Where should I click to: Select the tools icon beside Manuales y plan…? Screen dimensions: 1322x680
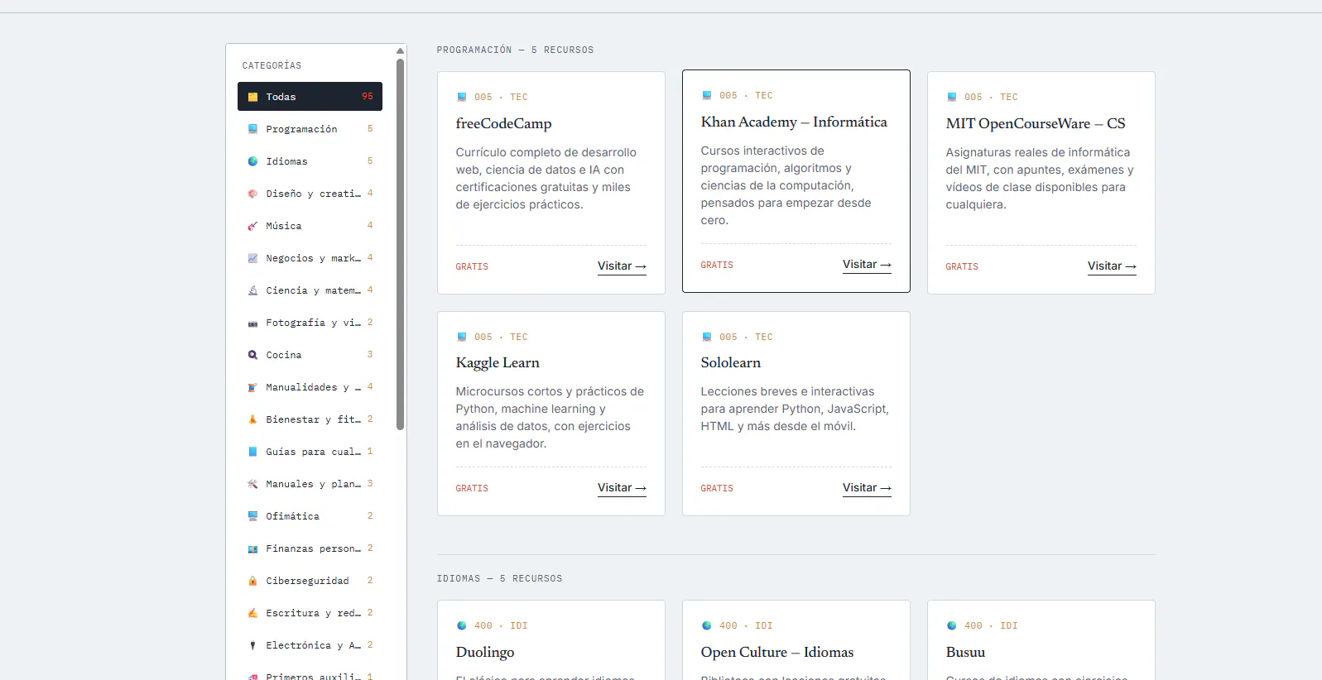click(252, 484)
